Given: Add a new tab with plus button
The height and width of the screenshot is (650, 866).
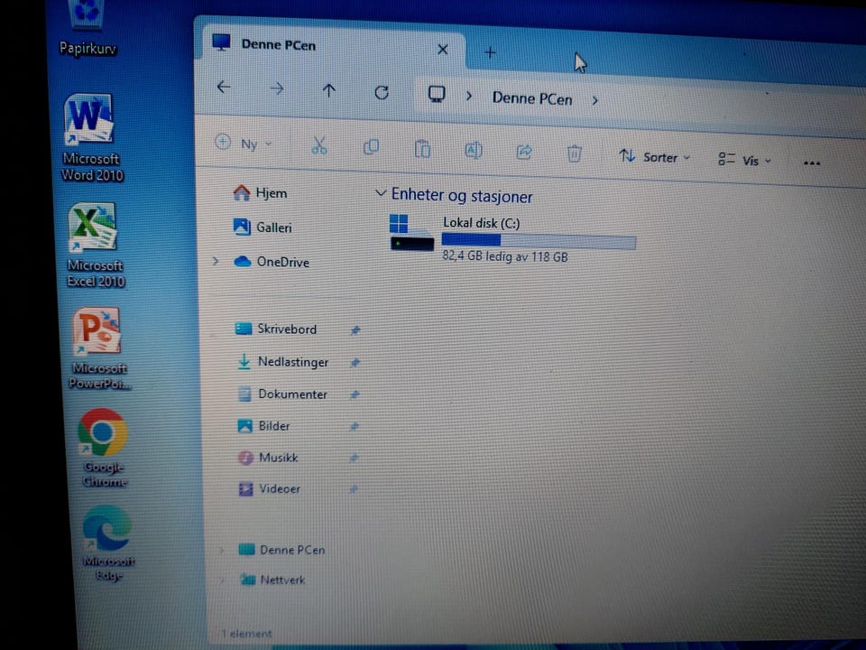Looking at the screenshot, I should click(490, 53).
